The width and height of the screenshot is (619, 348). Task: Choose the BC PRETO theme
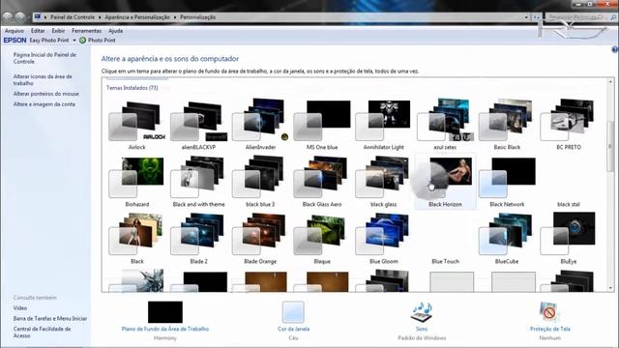click(568, 126)
